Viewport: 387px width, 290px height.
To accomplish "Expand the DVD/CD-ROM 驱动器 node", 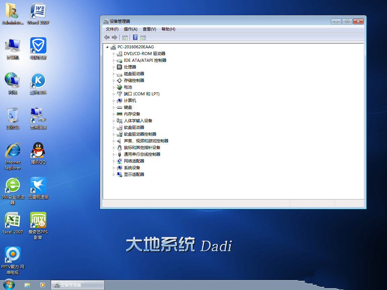I will (x=114, y=54).
